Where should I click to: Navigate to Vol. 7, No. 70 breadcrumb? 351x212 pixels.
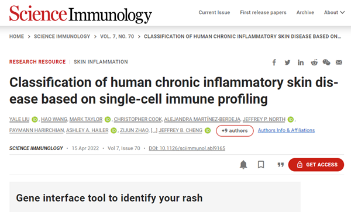coord(117,36)
